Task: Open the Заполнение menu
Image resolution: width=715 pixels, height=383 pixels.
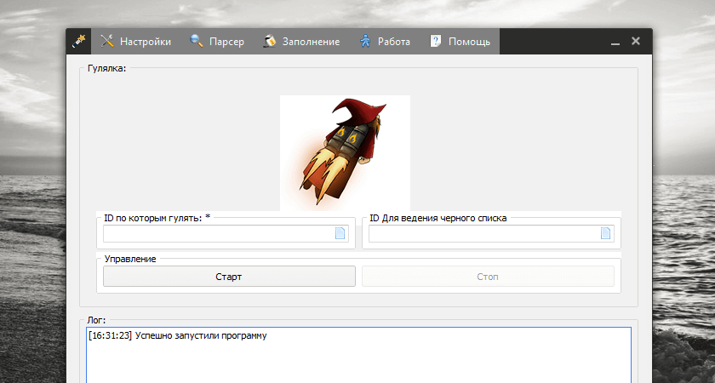Action: pos(302,42)
